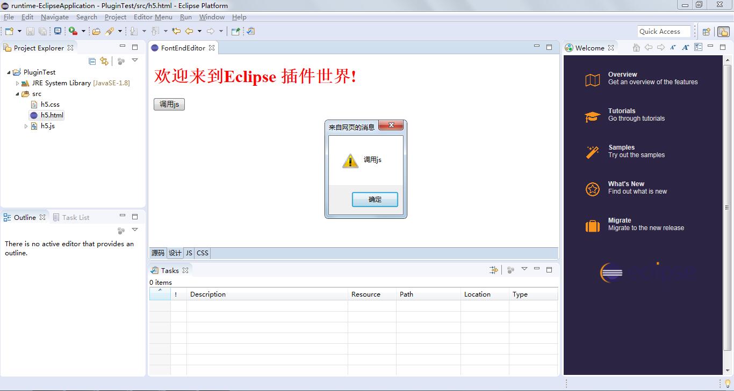Click the Enlarge font size icon
The width and height of the screenshot is (734, 391).
(x=686, y=48)
